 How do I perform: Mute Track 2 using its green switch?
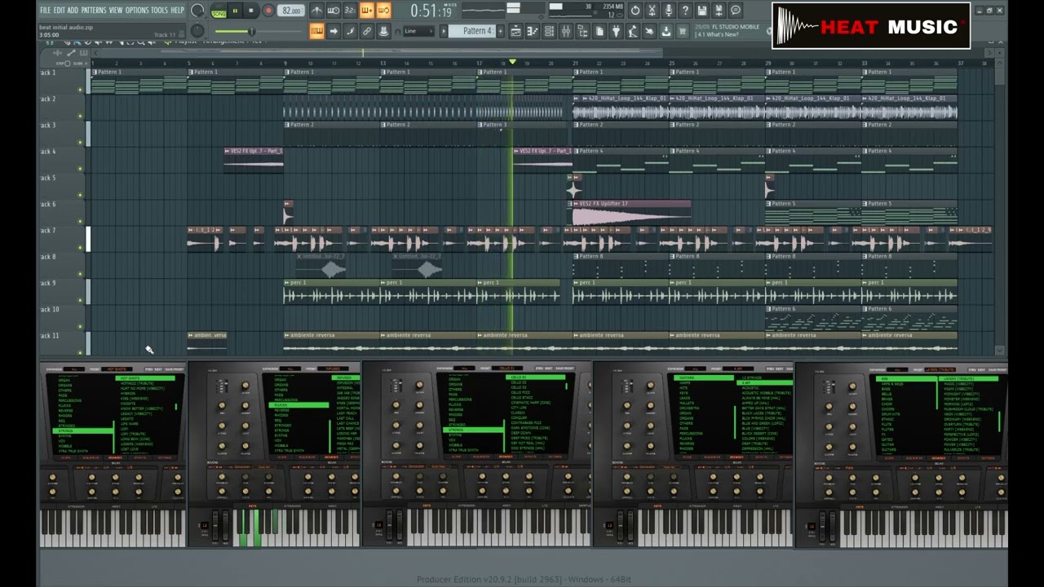click(x=80, y=116)
